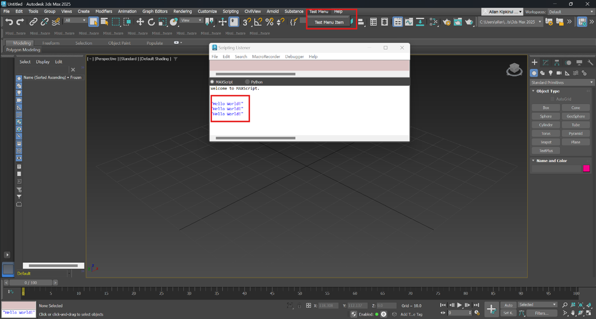Click the Redo arrow in the main toolbar
The height and width of the screenshot is (319, 596).
click(20, 22)
